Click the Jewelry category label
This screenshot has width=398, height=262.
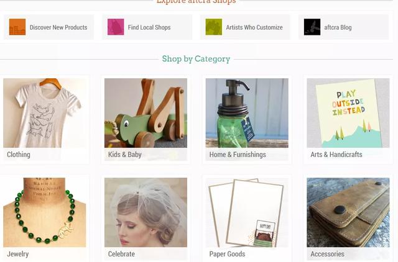tap(18, 254)
